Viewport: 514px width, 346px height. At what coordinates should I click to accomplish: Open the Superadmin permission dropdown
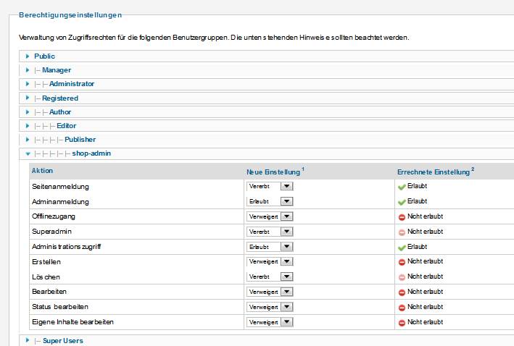(270, 232)
